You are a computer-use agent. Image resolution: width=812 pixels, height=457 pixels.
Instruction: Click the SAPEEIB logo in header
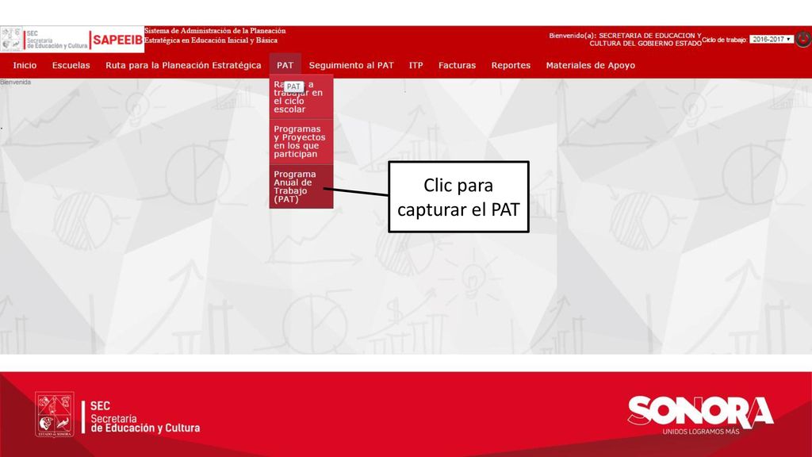pos(117,40)
